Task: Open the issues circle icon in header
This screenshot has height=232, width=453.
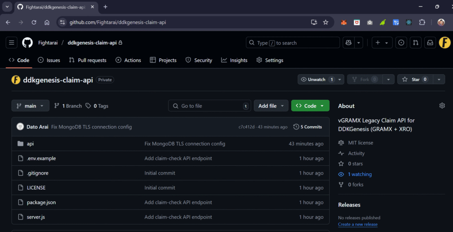Action: click(x=401, y=43)
